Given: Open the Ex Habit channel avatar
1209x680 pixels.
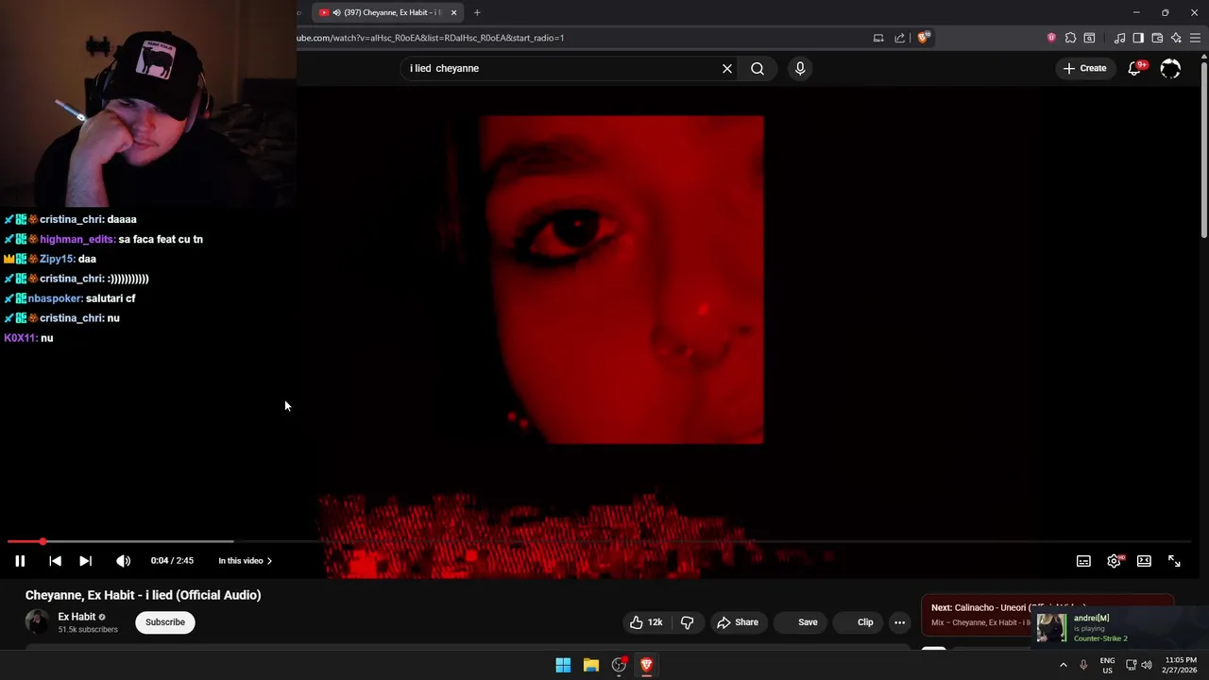Looking at the screenshot, I should point(37,622).
